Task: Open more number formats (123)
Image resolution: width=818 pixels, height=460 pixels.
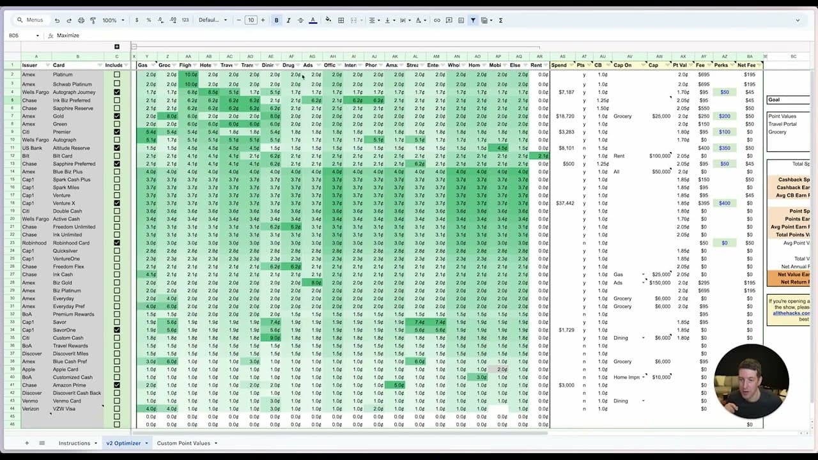Action: pos(185,20)
